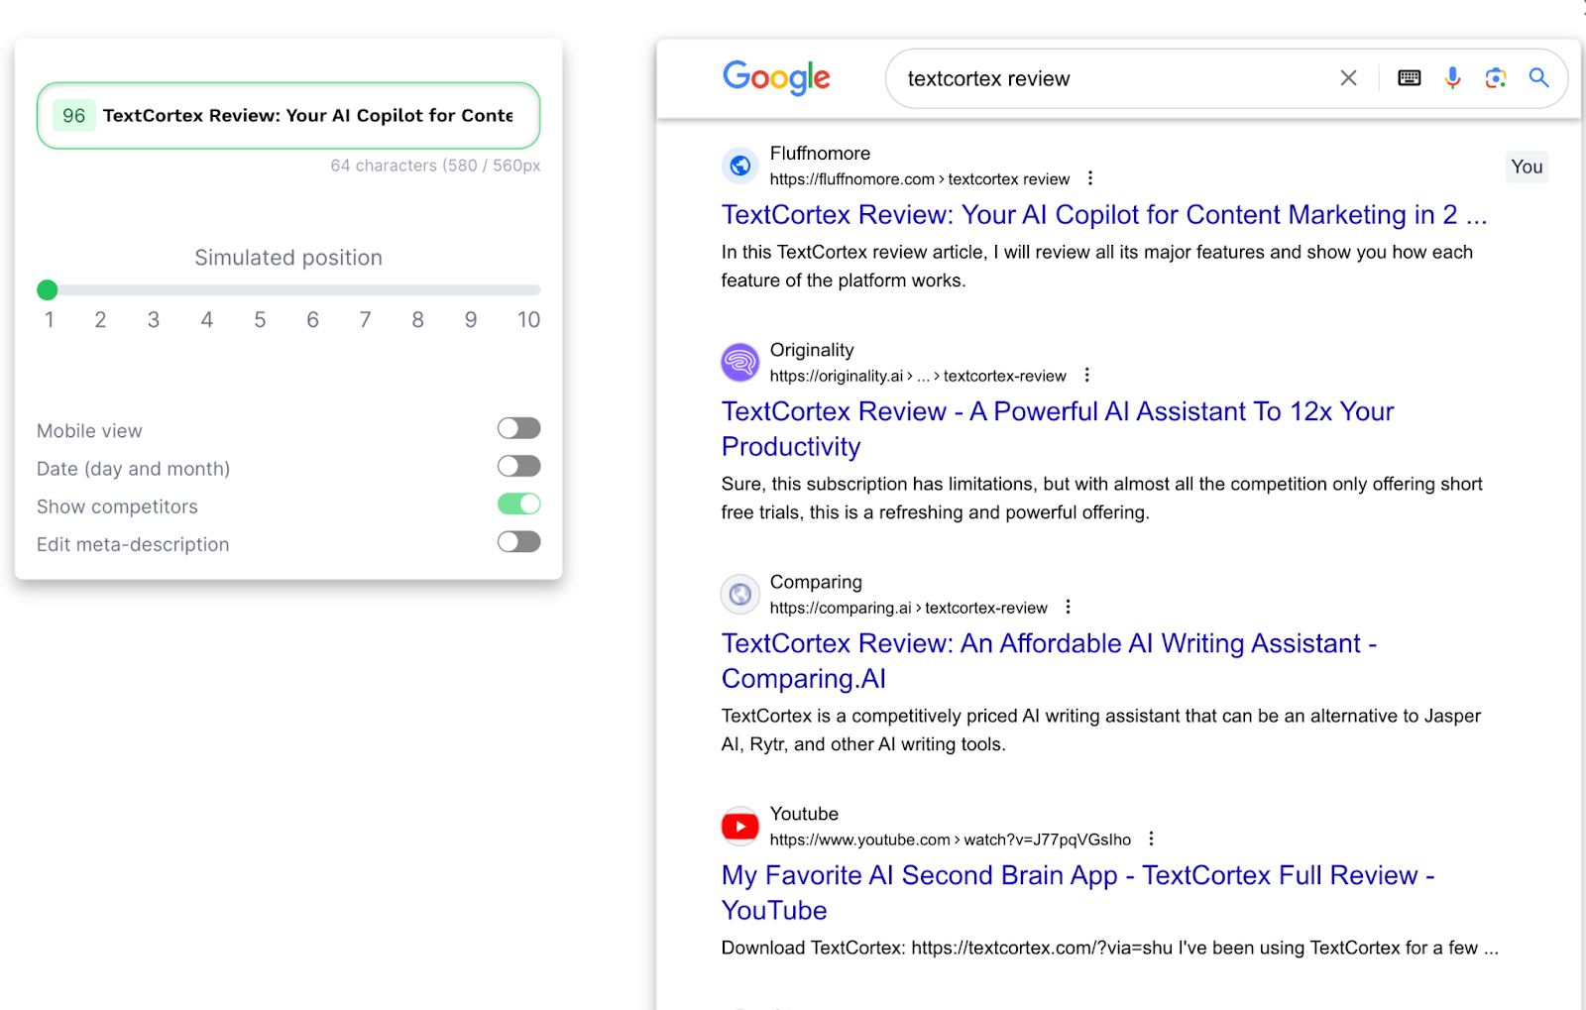Click the magnifier search icon
1586x1010 pixels.
click(1538, 77)
